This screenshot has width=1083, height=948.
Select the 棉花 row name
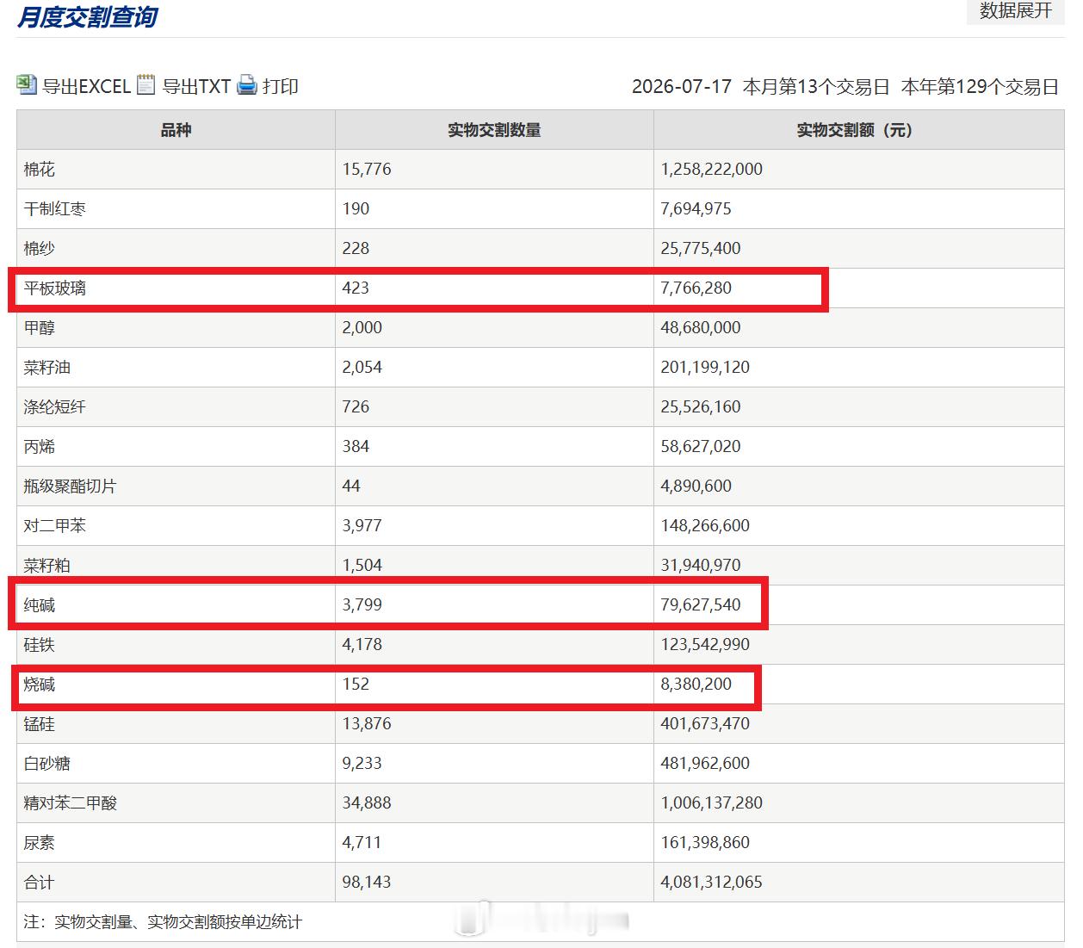[40, 170]
